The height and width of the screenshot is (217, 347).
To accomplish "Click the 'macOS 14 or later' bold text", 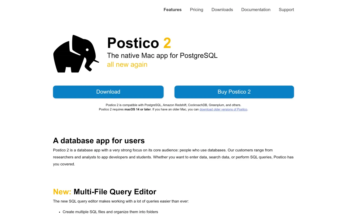I will coord(137,109).
